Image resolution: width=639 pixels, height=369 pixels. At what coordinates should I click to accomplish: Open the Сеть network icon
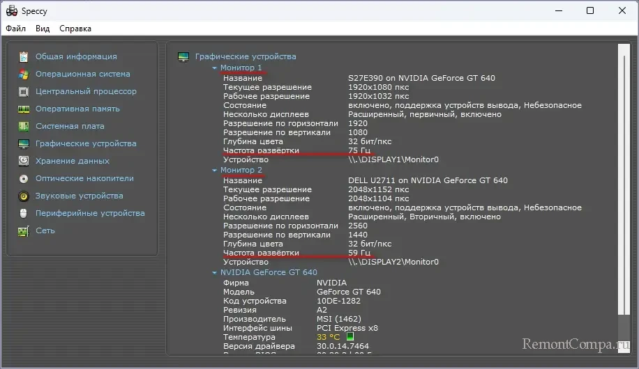tap(24, 230)
